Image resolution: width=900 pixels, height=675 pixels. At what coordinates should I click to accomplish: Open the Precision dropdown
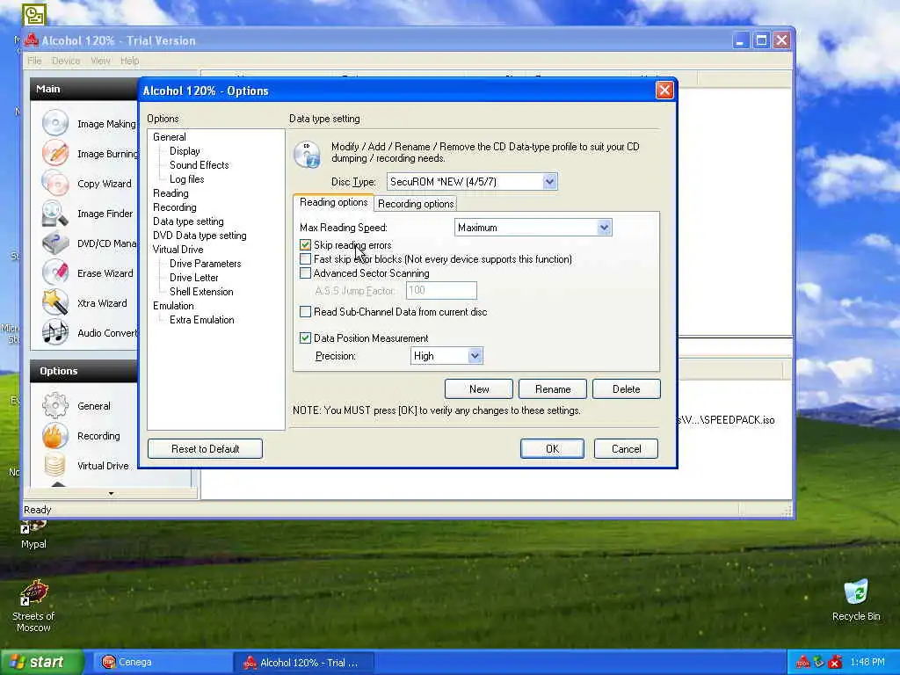click(475, 356)
